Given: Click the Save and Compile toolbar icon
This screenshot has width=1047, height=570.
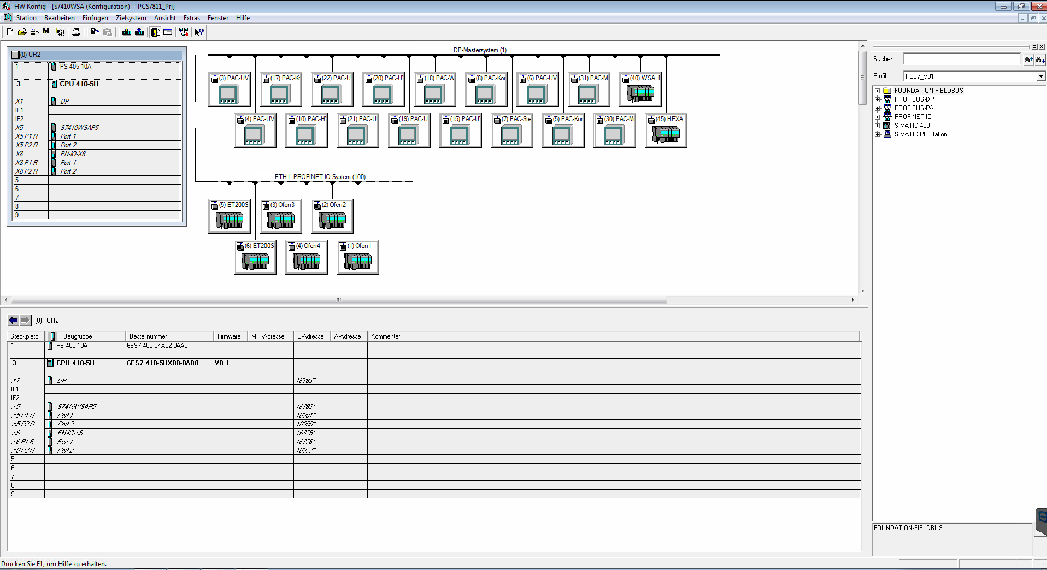Looking at the screenshot, I should (x=60, y=32).
